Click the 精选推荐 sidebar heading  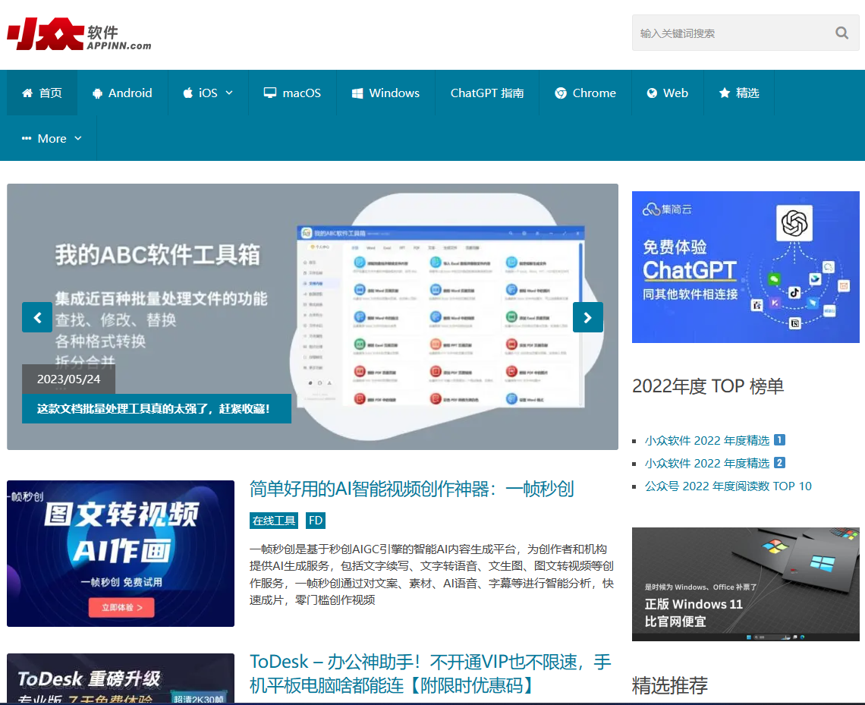tap(670, 685)
